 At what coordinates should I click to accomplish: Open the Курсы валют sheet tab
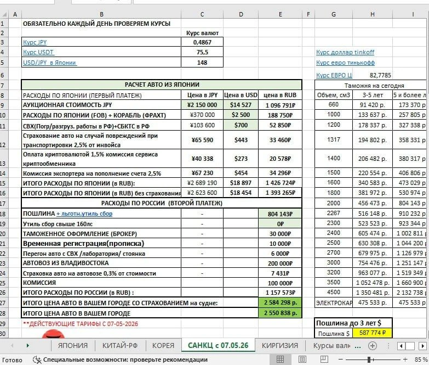click(x=331, y=346)
